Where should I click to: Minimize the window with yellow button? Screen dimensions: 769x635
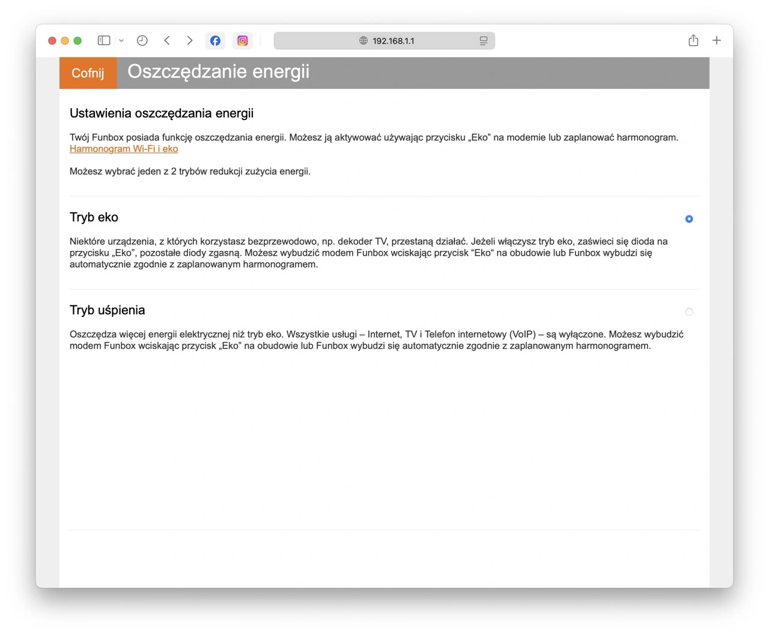[65, 41]
